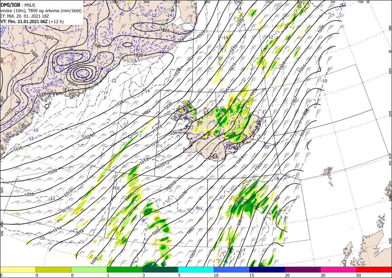
Task: Click the olive second legend swatch
Action: (x=53, y=269)
